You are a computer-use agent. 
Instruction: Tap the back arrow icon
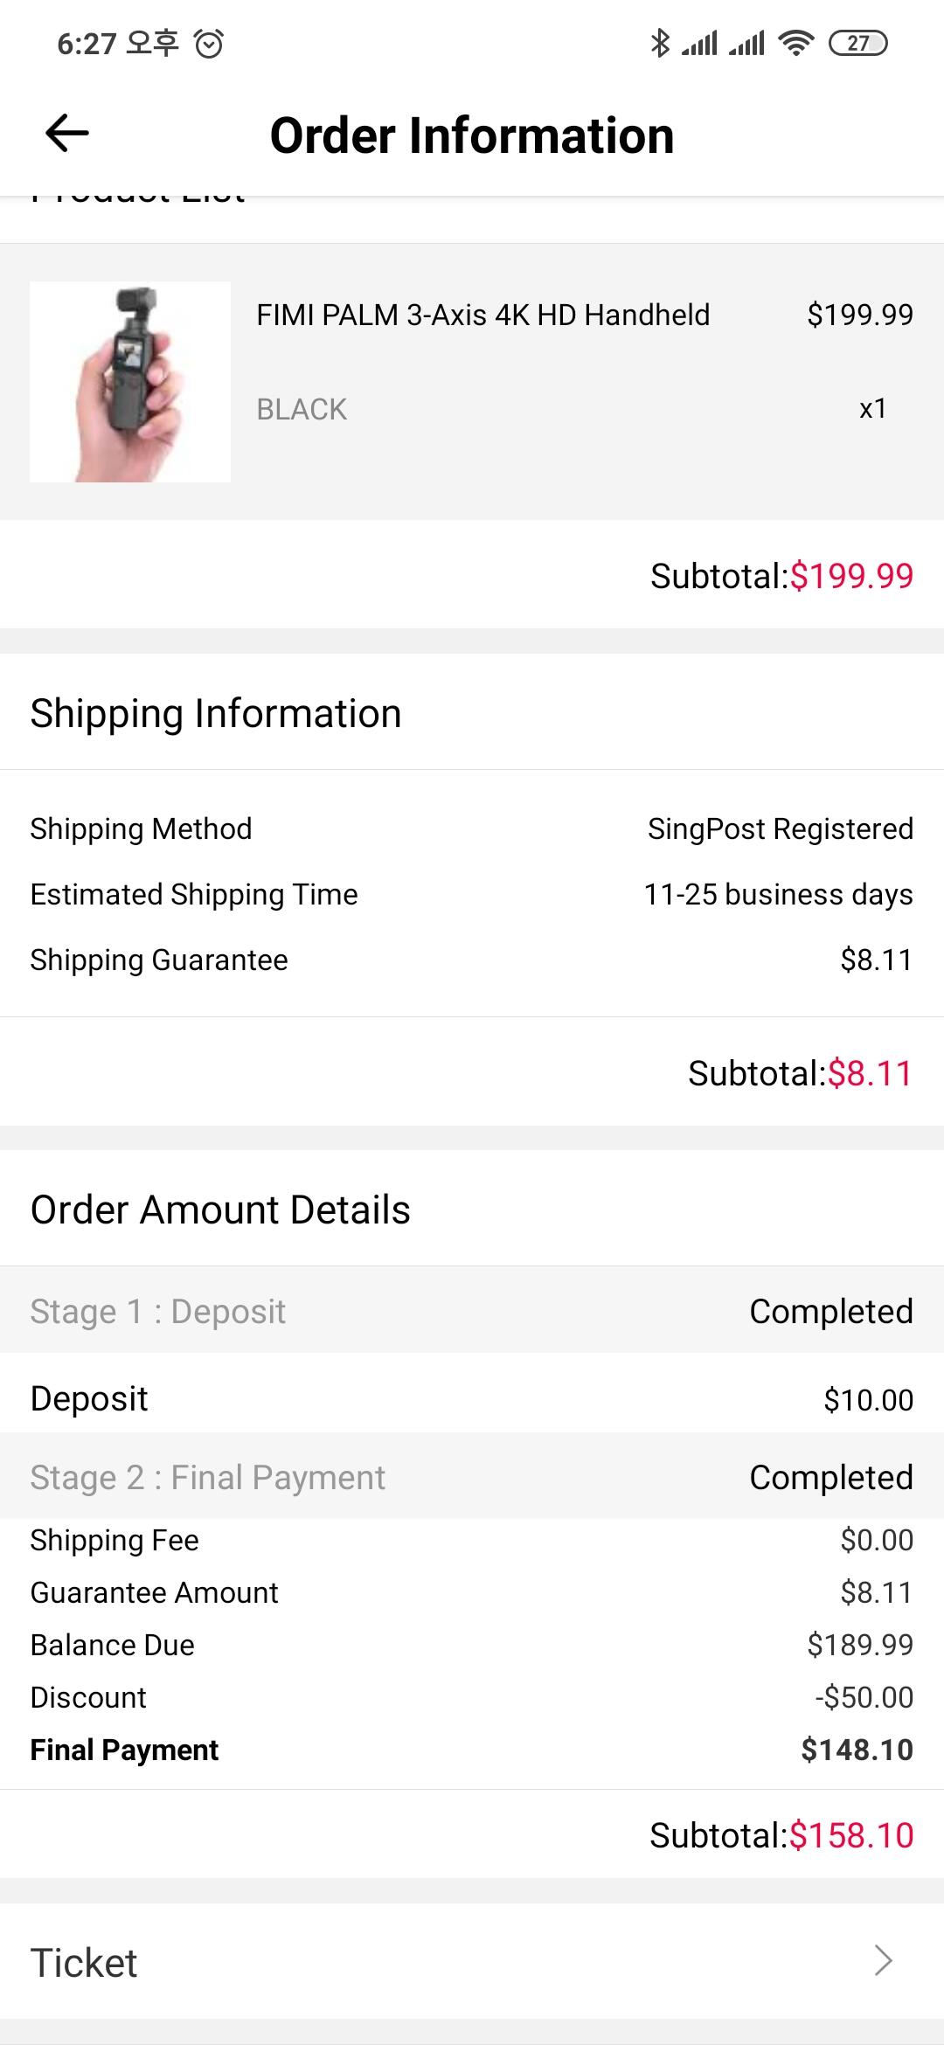67,134
